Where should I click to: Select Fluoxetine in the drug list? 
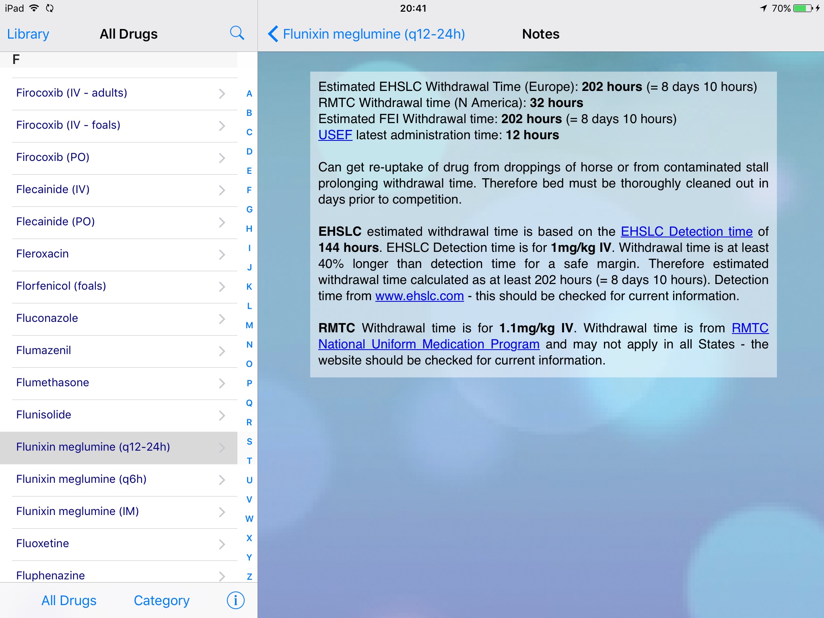(x=119, y=544)
